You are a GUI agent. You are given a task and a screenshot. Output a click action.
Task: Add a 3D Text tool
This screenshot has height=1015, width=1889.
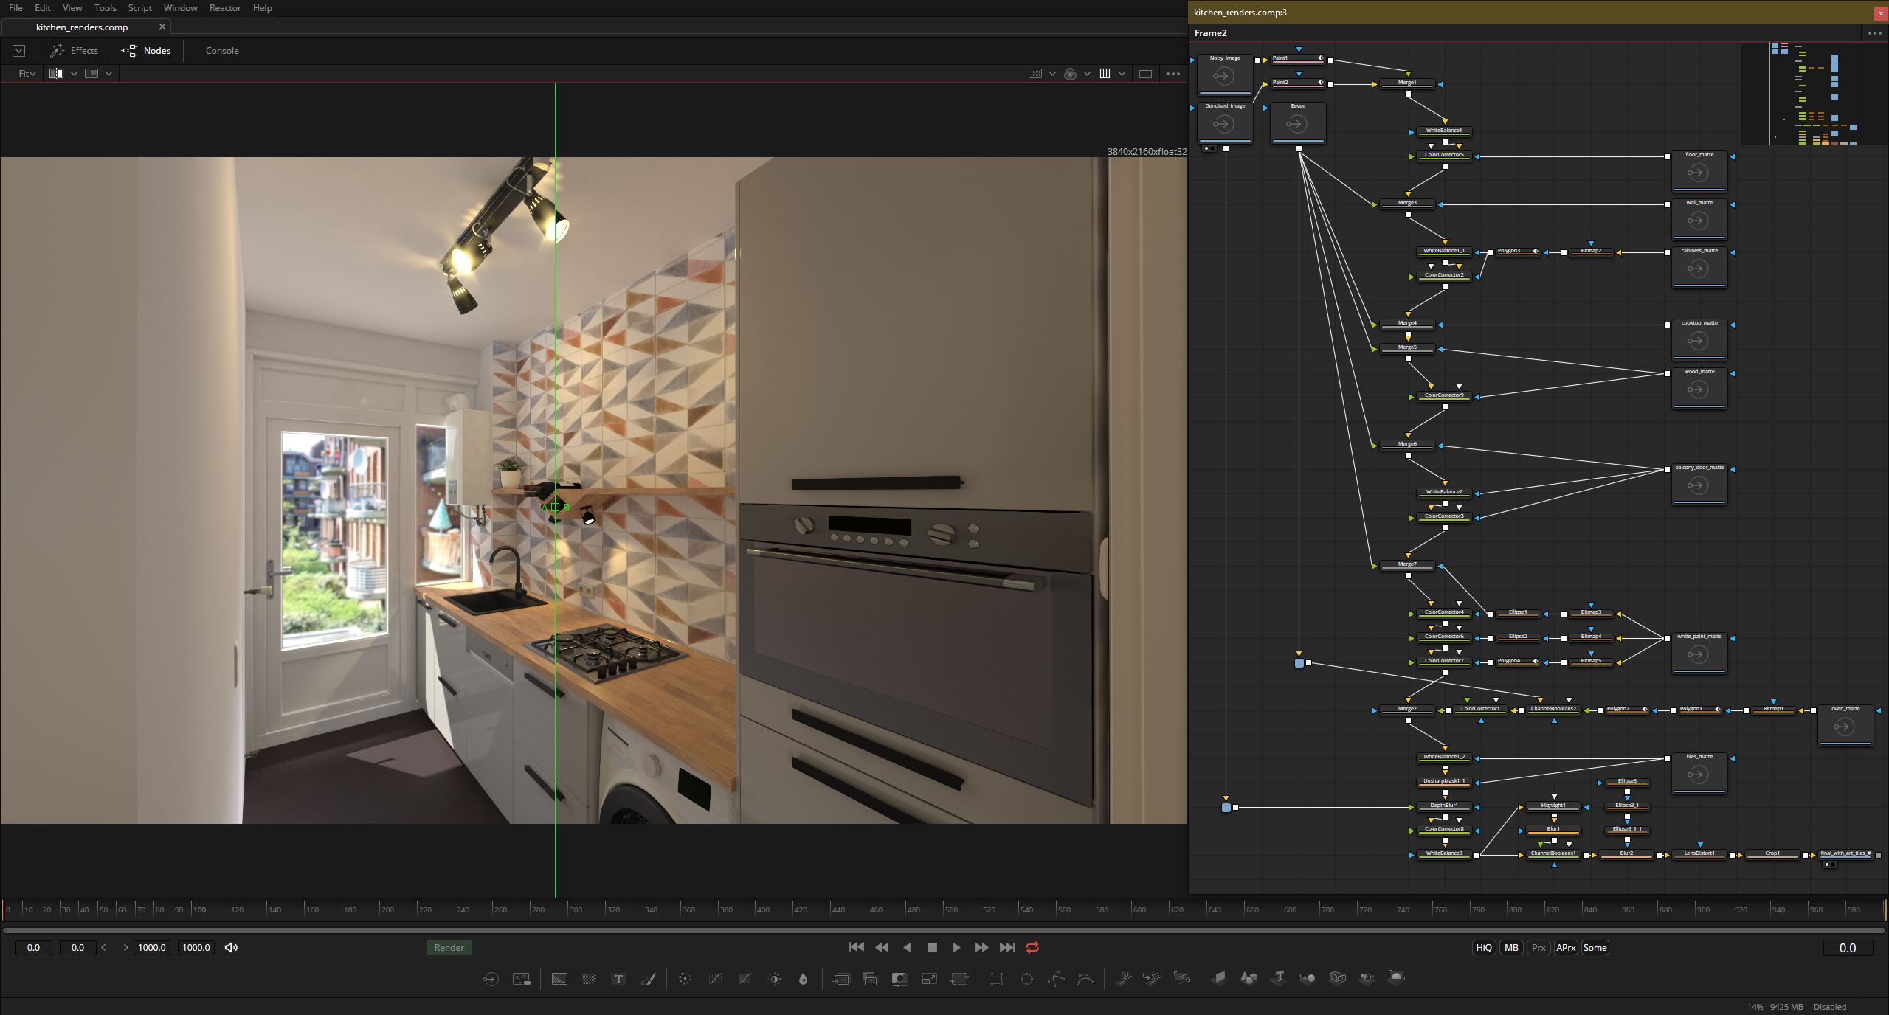pos(1278,978)
